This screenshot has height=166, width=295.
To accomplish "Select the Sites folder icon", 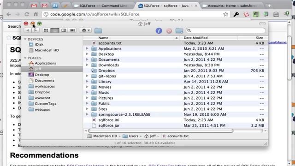I will click(x=94, y=109).
